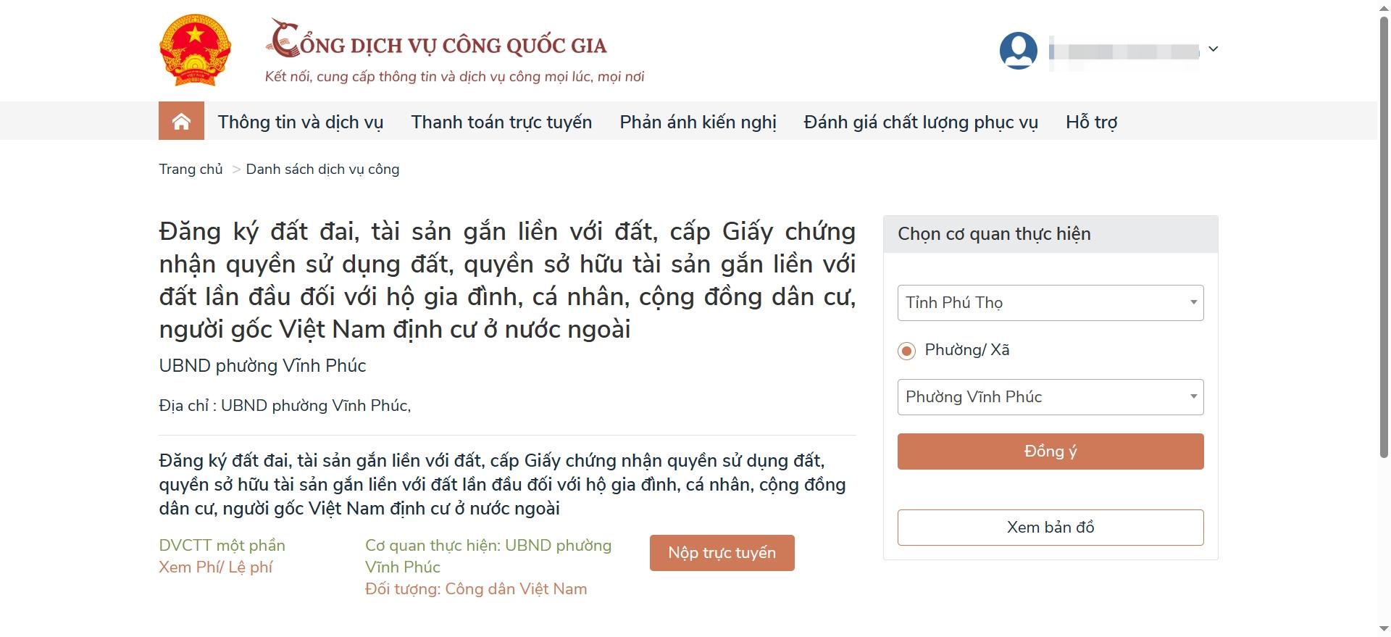Open the Thanh toán trực tuyến menu
The height and width of the screenshot is (637, 1391).
click(501, 122)
